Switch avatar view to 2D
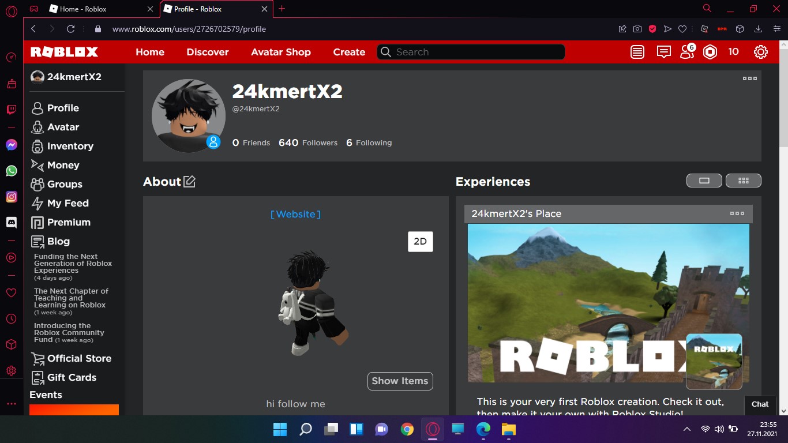Viewport: 788px width, 443px height. 421,241
